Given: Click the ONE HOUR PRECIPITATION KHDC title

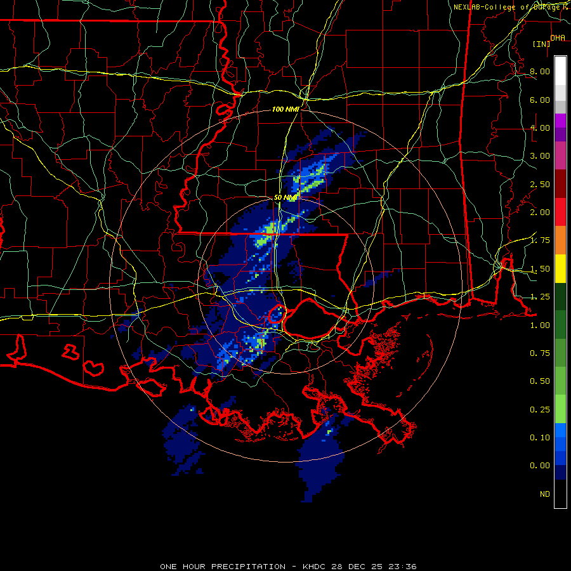Looking at the screenshot, I should pos(288,567).
